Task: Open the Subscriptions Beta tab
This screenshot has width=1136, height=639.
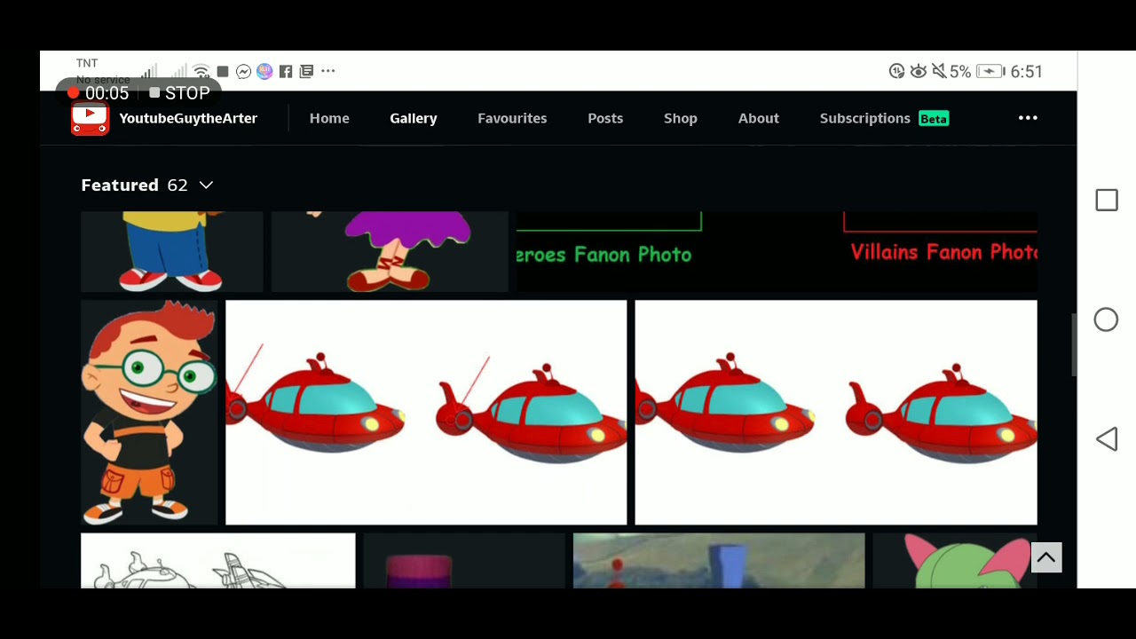Action: (x=884, y=118)
